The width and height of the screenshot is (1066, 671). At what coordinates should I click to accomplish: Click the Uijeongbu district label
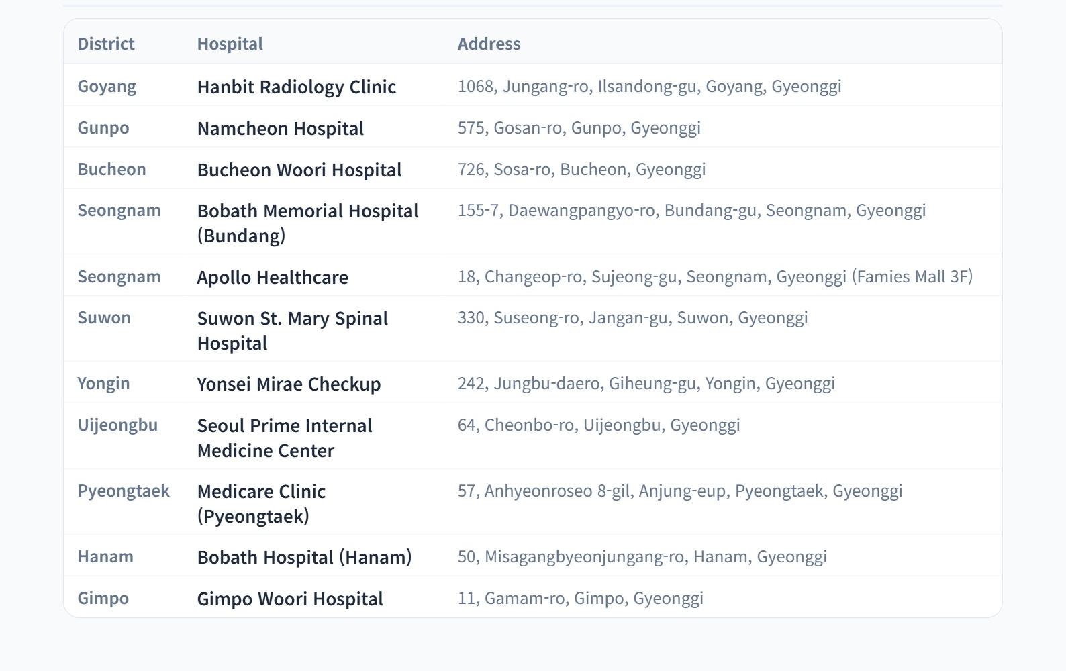tap(117, 425)
